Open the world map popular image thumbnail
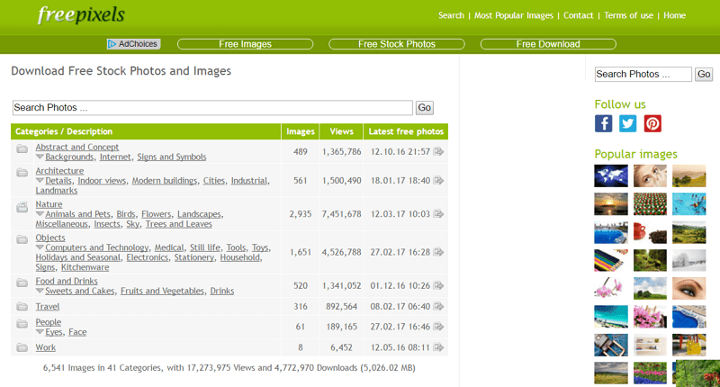 pyautogui.click(x=611, y=175)
